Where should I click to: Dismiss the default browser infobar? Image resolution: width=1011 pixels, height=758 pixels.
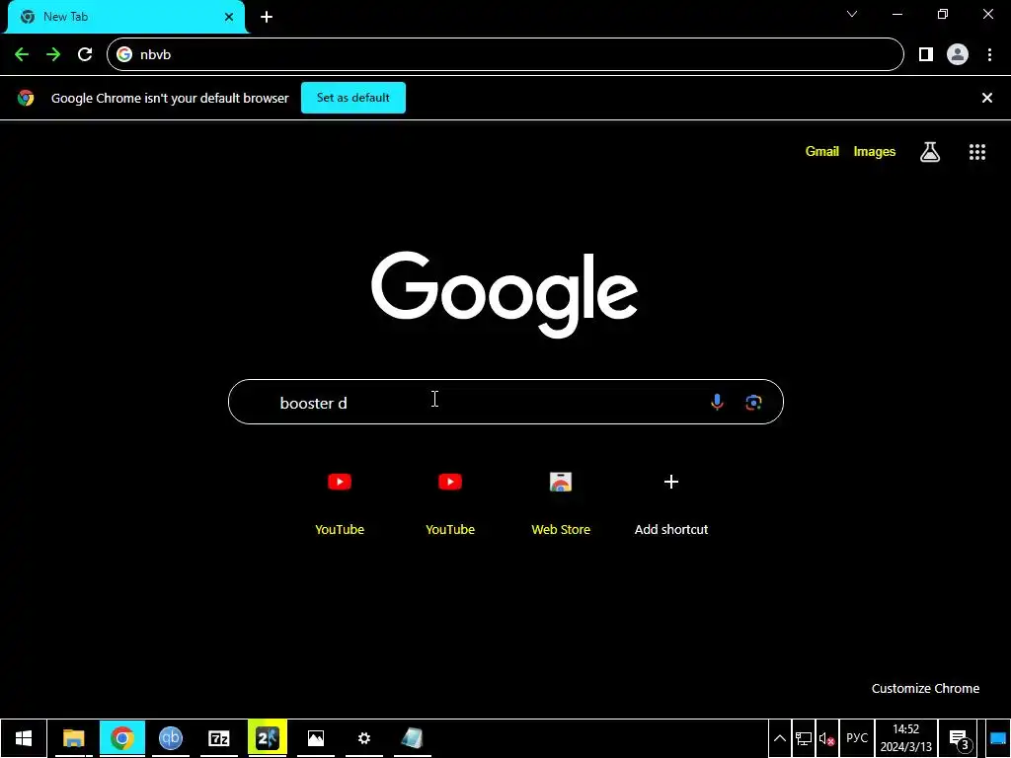tap(987, 98)
